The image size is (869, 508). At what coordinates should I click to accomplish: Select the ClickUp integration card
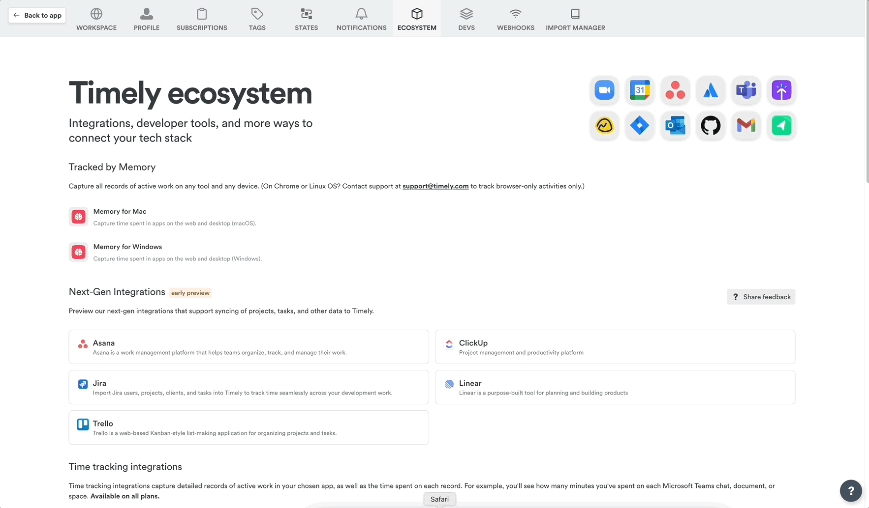pyautogui.click(x=615, y=347)
